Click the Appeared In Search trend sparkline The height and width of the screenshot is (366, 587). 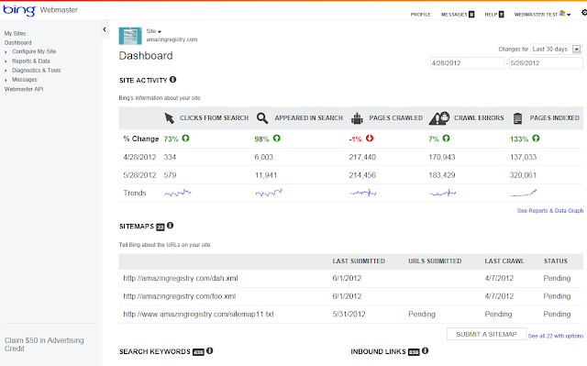[x=269, y=194]
